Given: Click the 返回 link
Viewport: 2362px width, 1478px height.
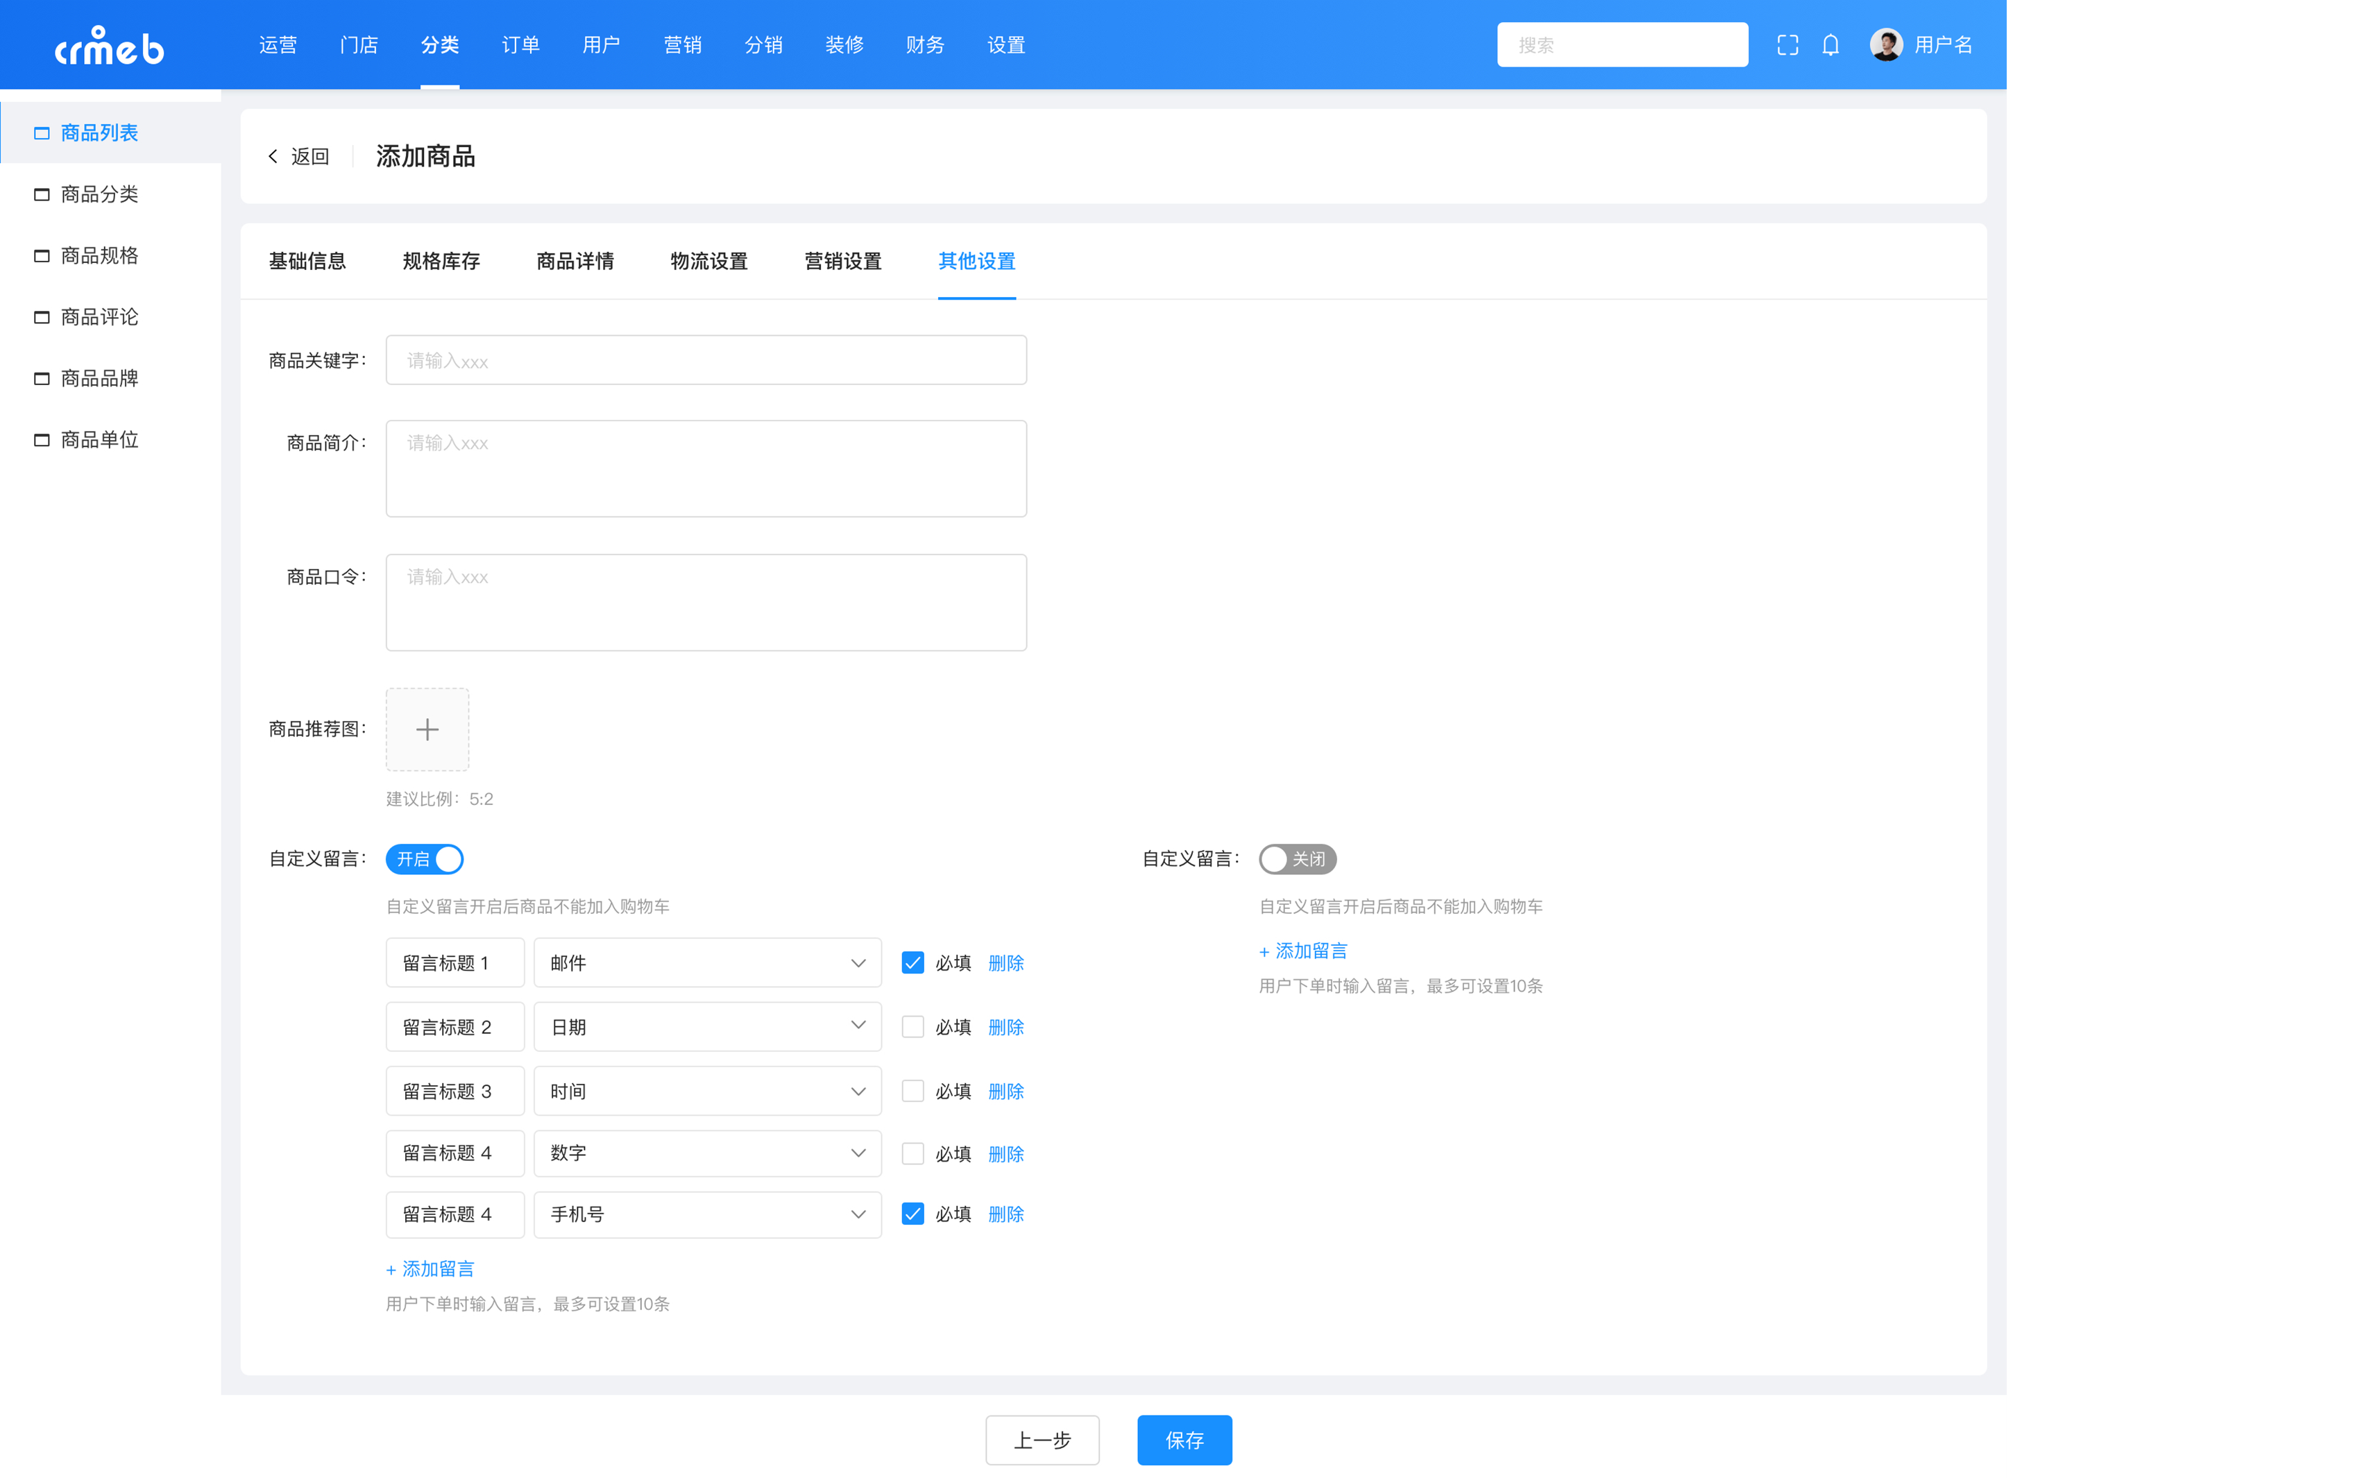Looking at the screenshot, I should coord(309,156).
